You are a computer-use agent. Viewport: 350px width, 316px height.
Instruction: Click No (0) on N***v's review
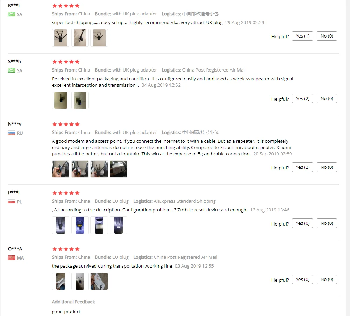[x=327, y=167]
